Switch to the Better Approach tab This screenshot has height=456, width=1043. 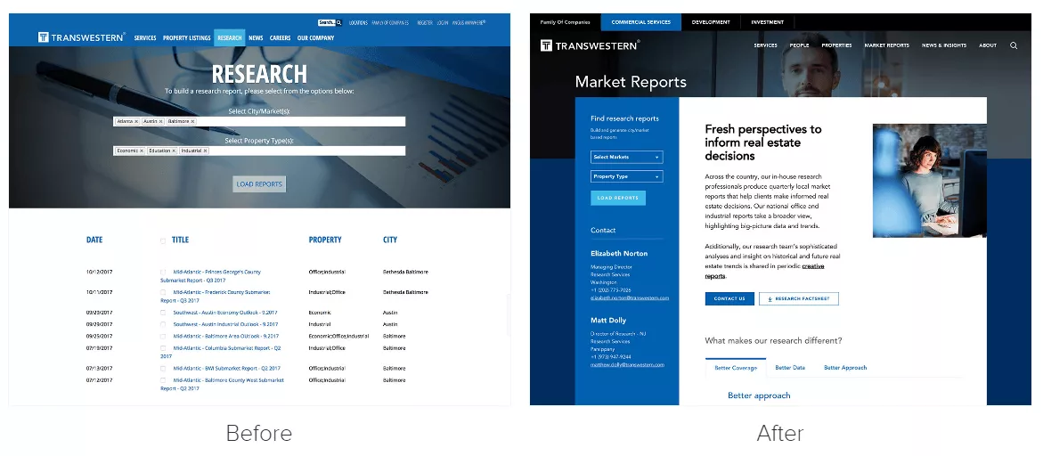[x=845, y=368]
